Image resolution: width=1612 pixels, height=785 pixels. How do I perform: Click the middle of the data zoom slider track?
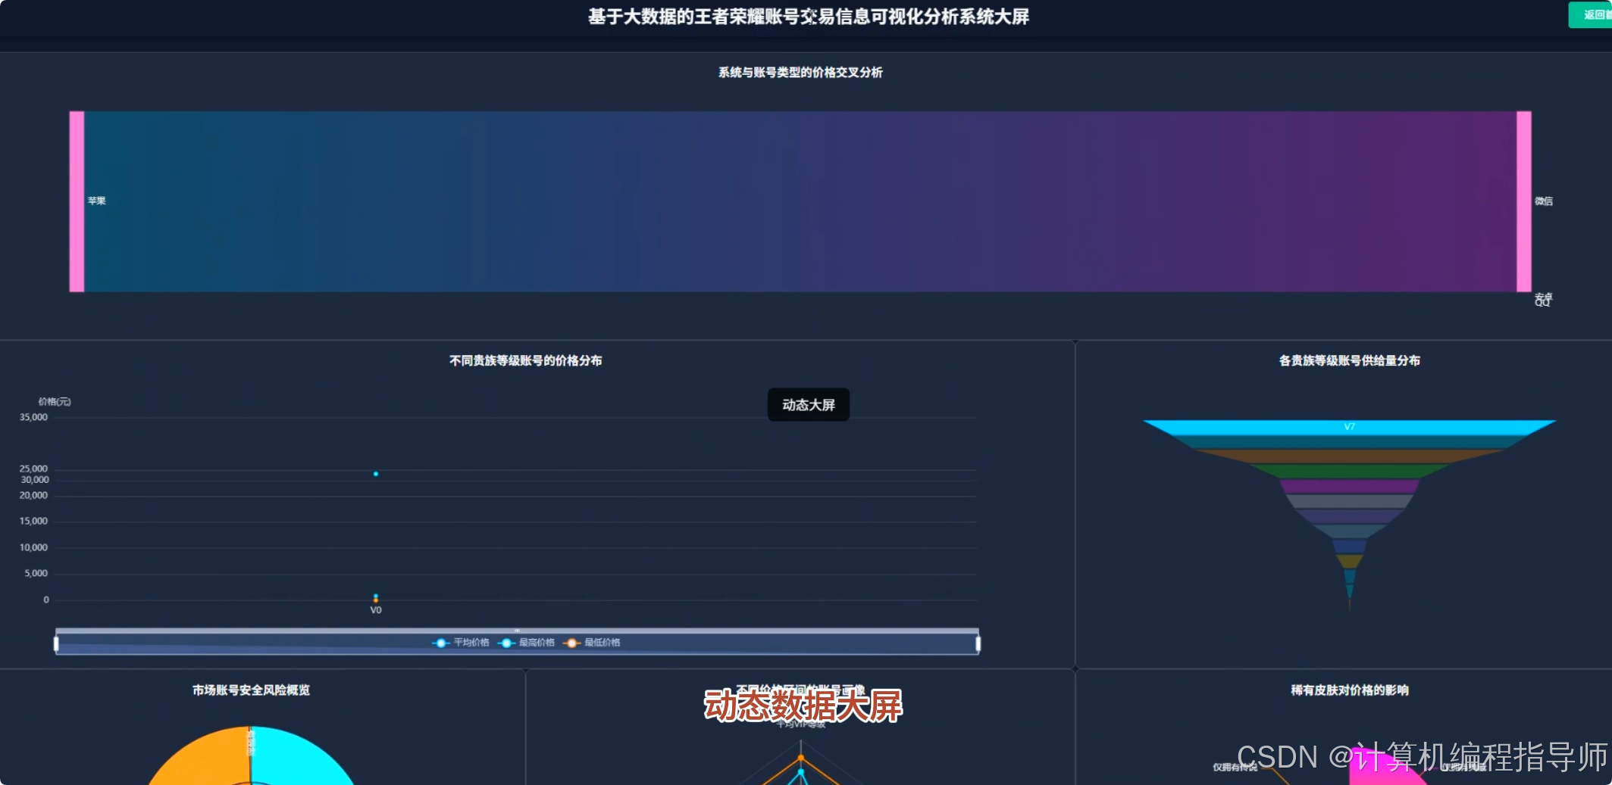(515, 642)
